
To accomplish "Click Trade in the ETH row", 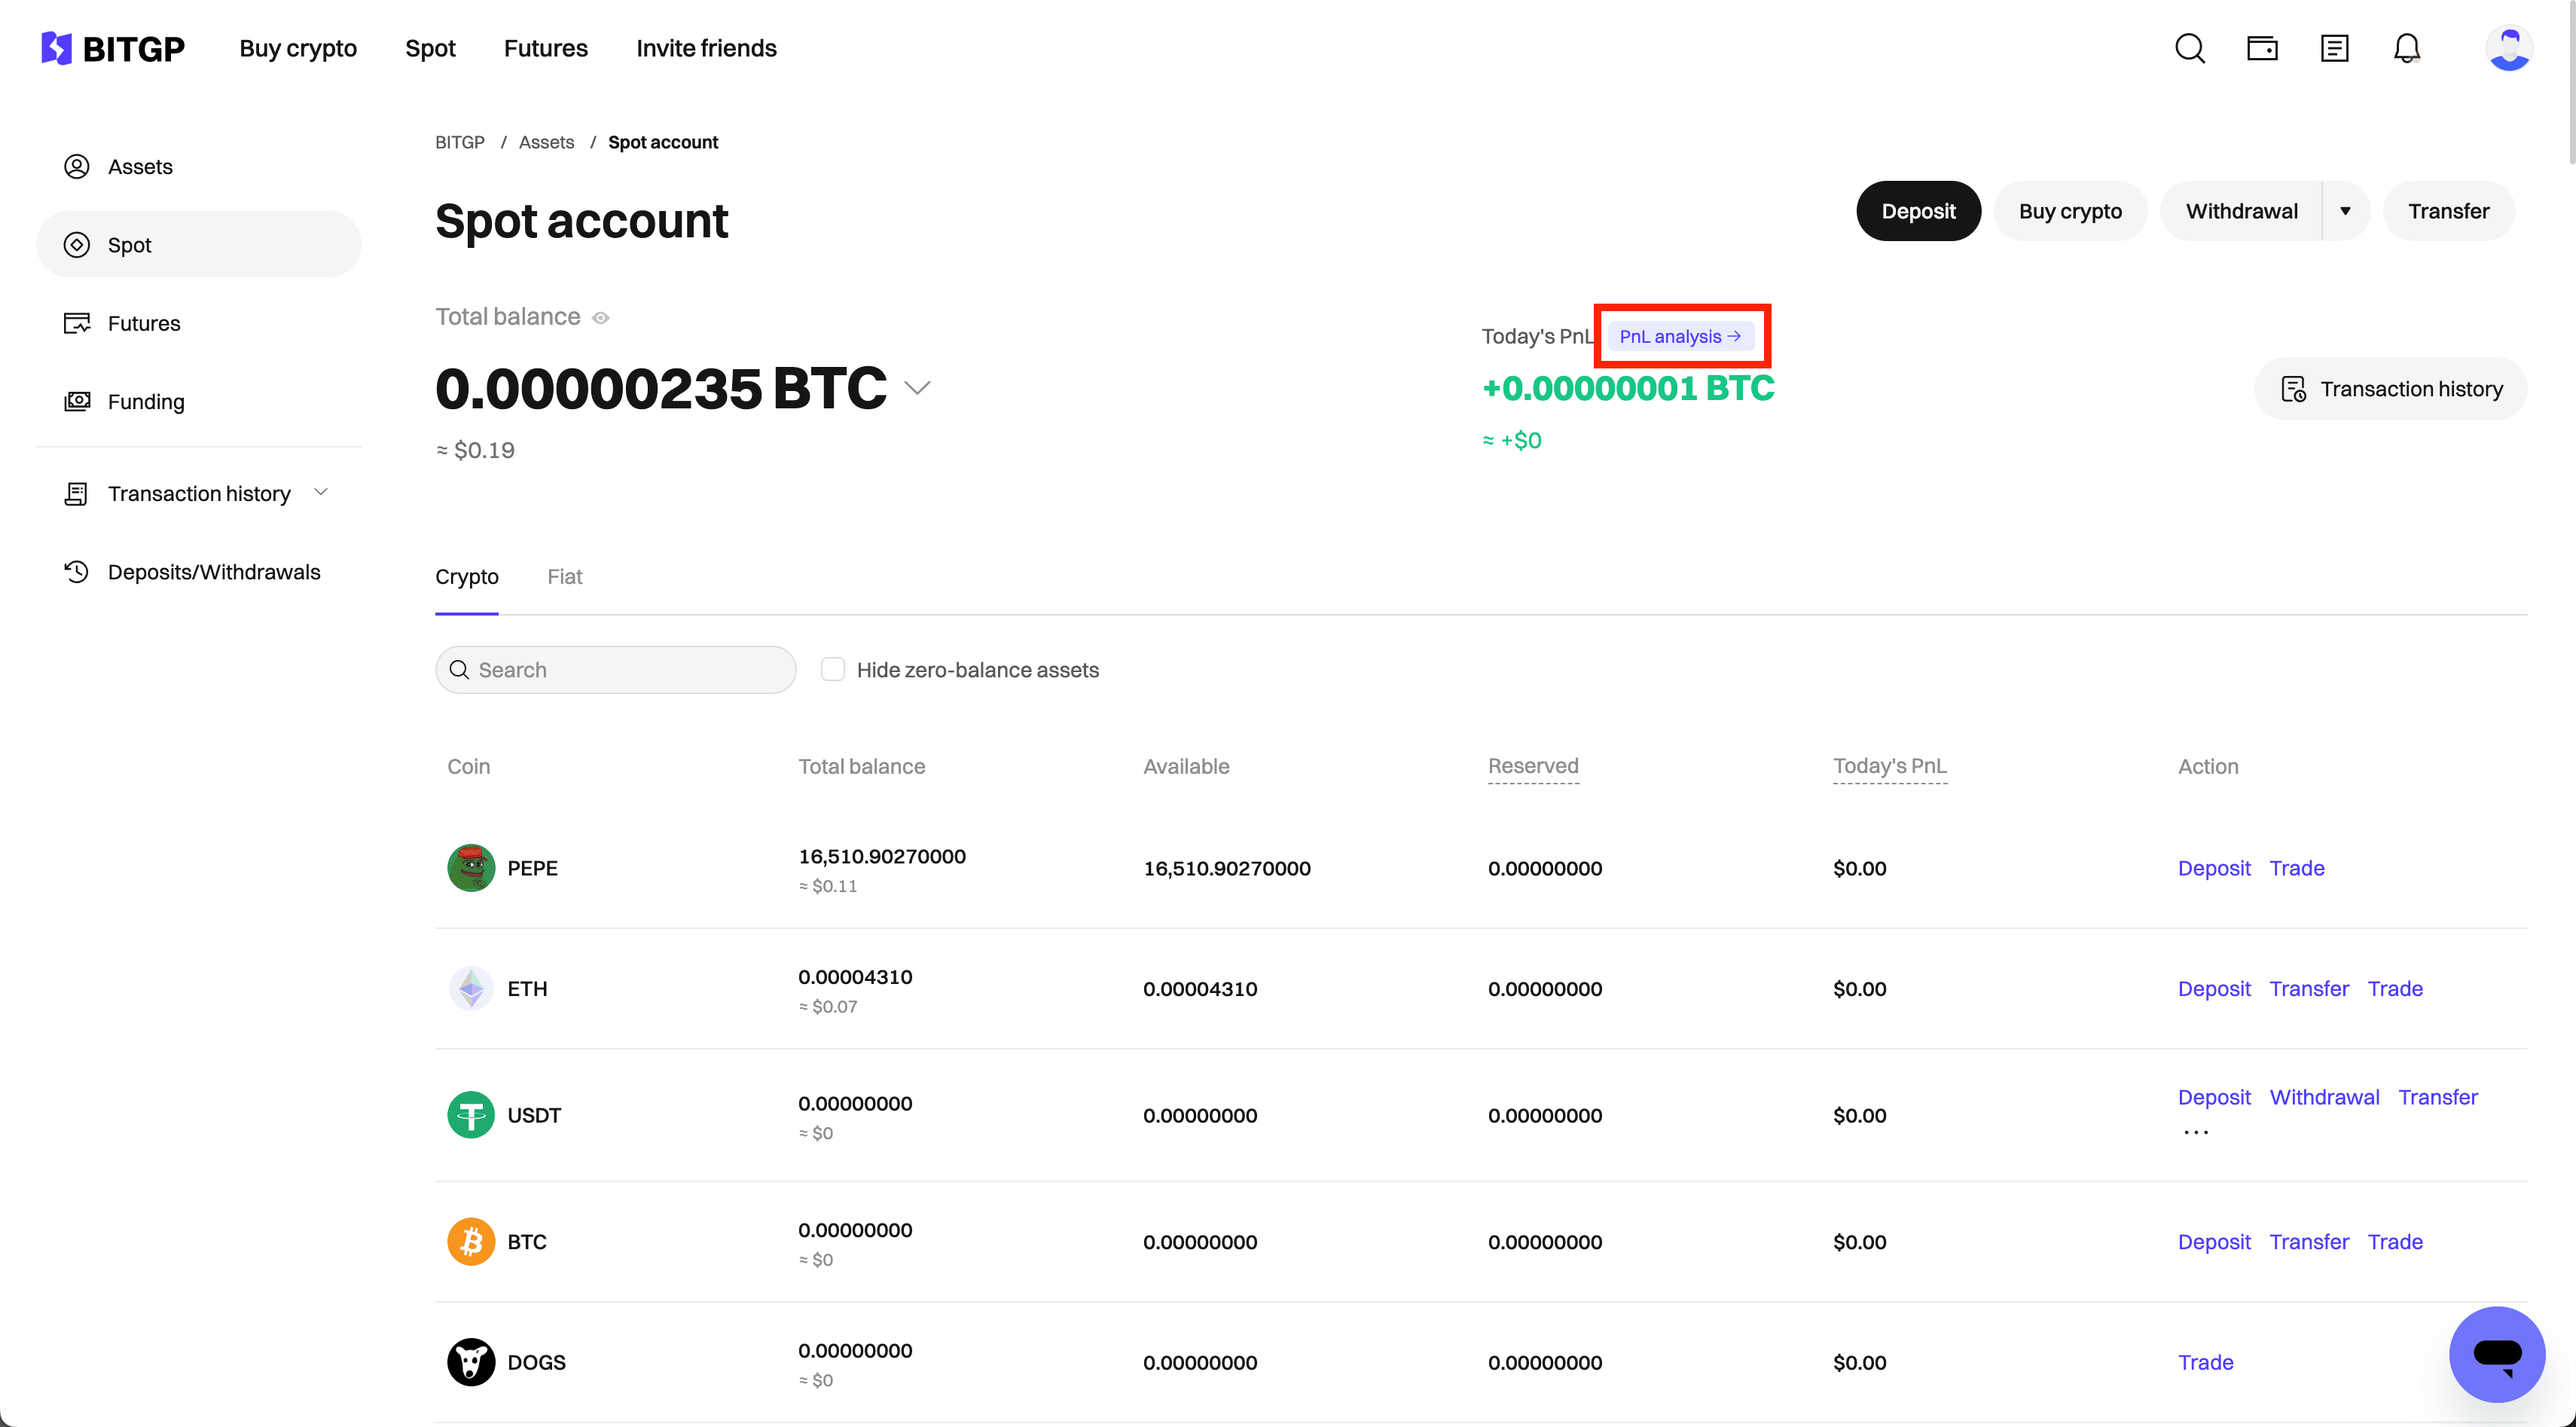I will click(x=2395, y=989).
